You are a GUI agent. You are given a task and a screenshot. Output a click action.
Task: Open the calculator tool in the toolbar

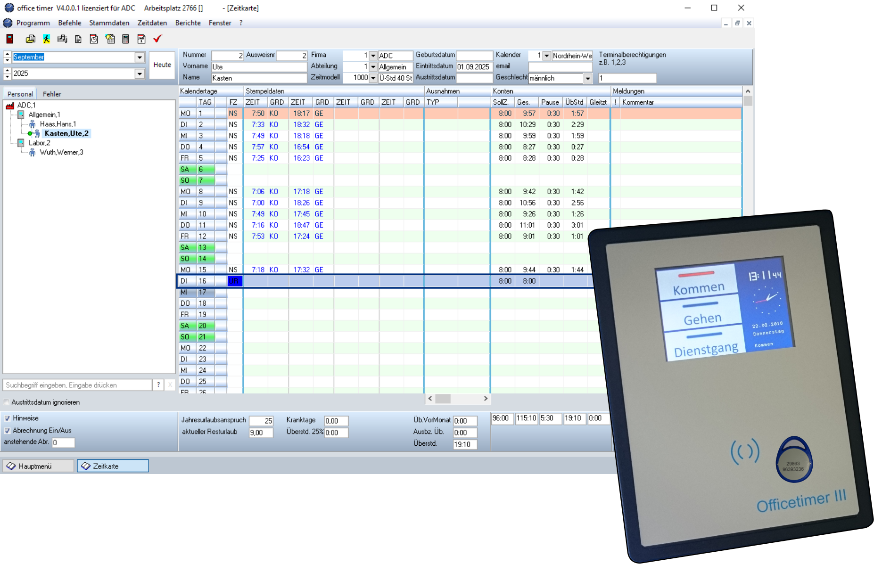tap(125, 39)
